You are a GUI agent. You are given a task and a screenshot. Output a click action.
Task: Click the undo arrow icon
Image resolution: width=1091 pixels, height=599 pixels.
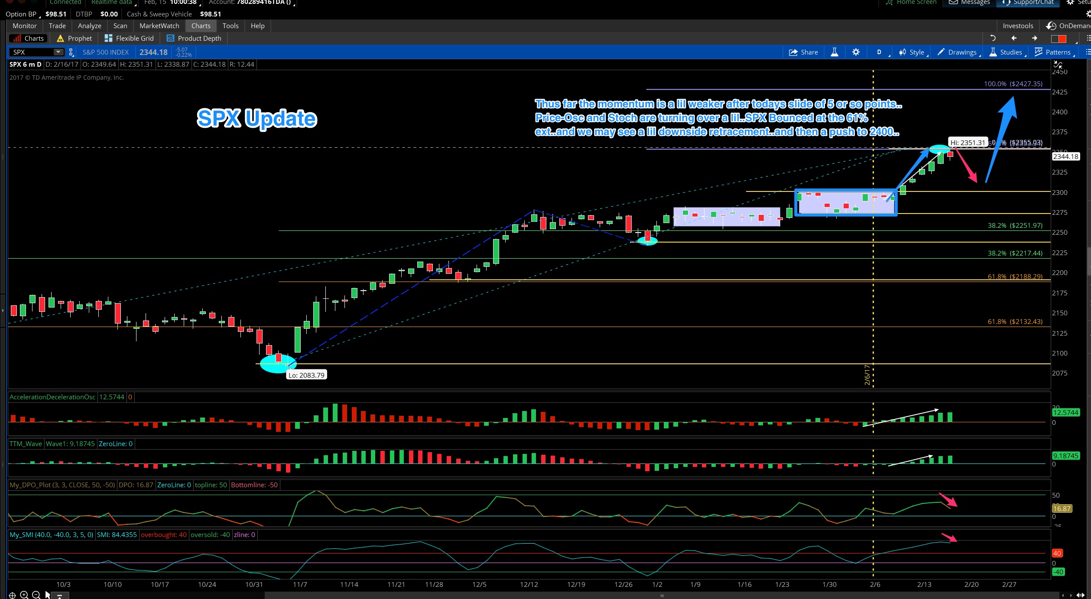993,38
